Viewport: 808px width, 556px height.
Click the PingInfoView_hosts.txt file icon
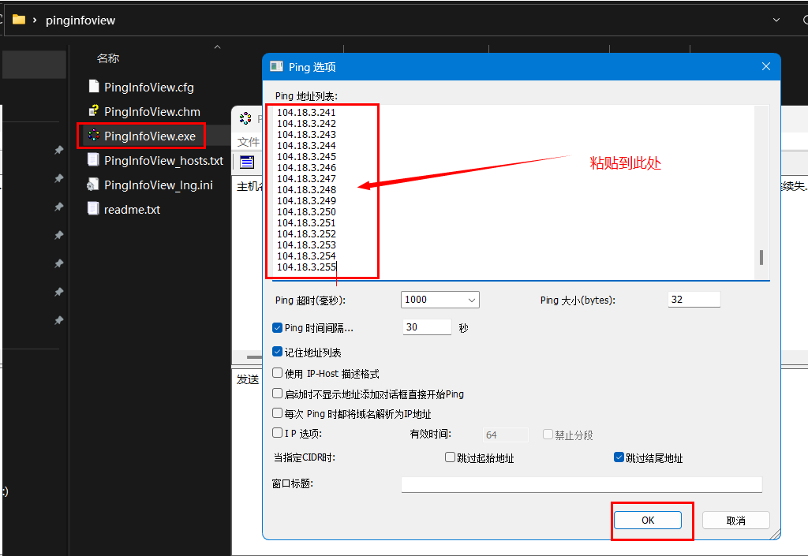(93, 159)
